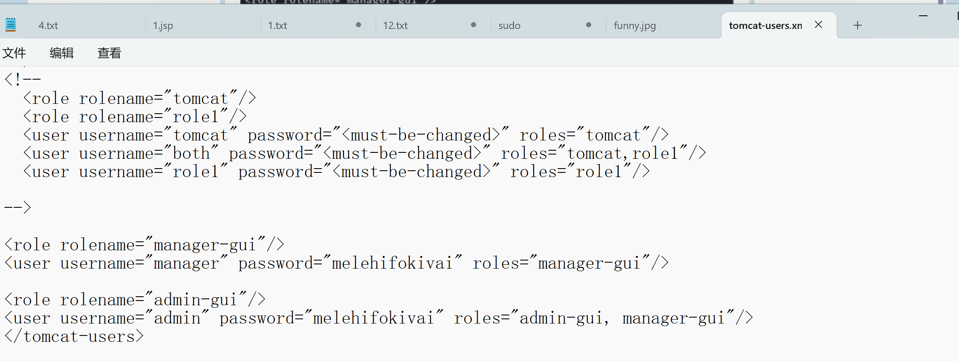959x361 pixels.
Task: Click the comment closing '-->' line
Action: (17, 208)
